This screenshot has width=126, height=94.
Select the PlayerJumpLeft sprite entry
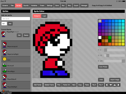[16, 45]
